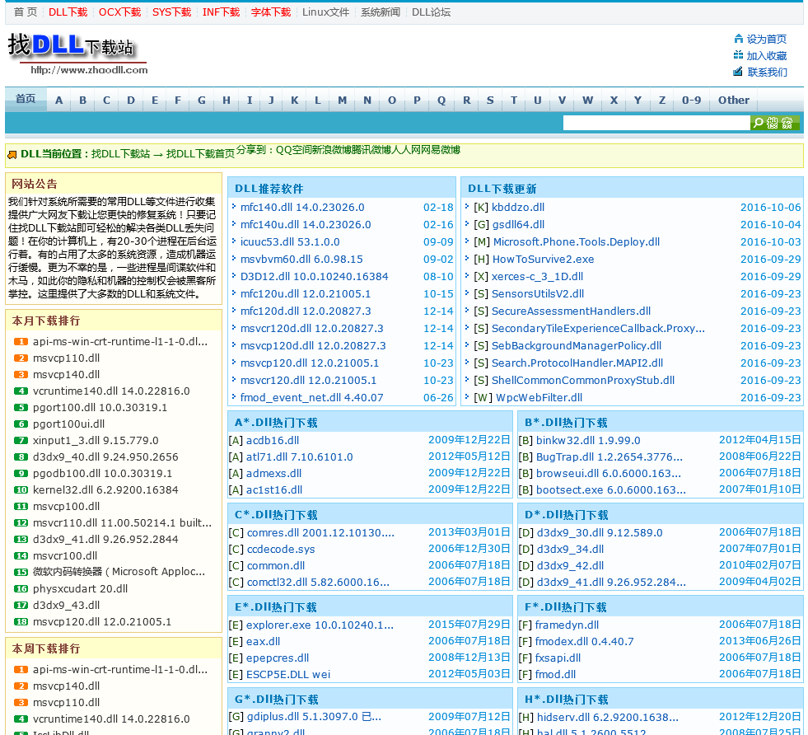
Task: Click the 加入收藏 bookmark icon
Action: [738, 55]
